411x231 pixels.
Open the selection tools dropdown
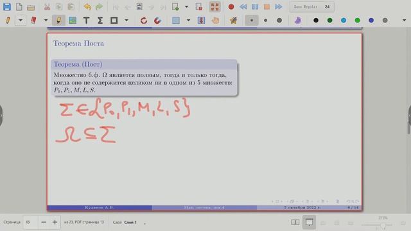(x=188, y=21)
